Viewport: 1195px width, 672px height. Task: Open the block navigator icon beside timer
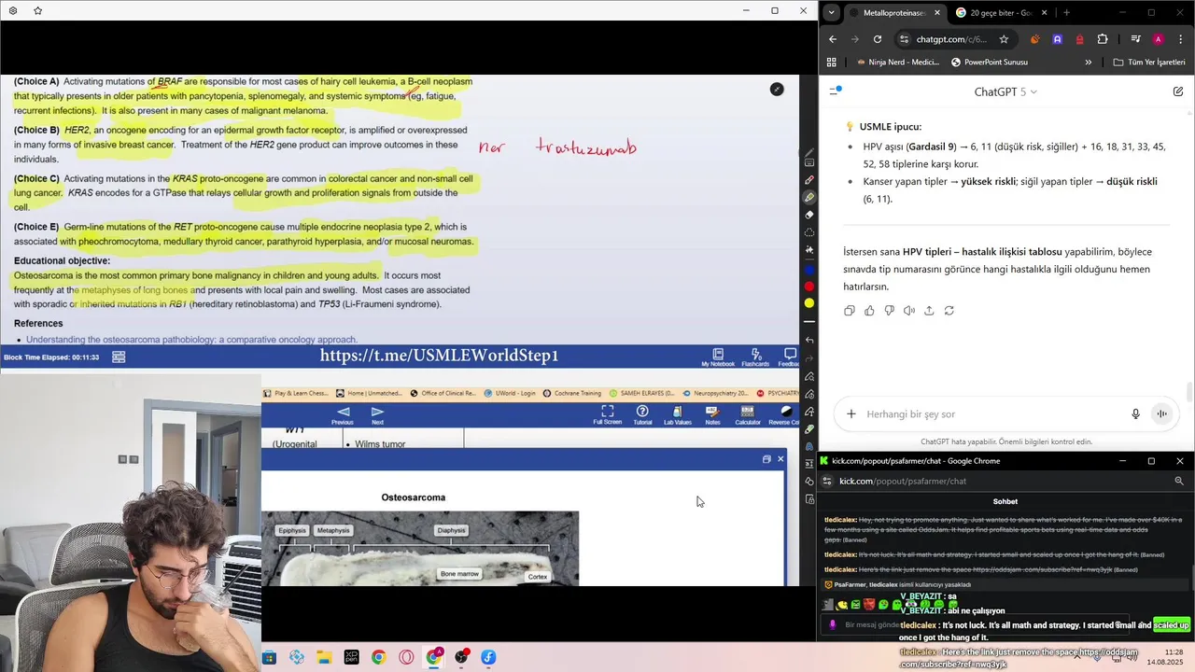point(119,357)
